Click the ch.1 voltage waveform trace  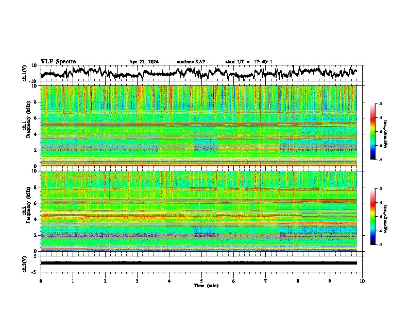click(199, 73)
